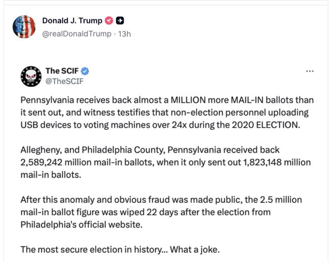This screenshot has width=331, height=262.
Task: Click The SCIF display name
Action: (x=63, y=71)
